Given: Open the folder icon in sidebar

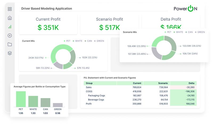Looking at the screenshot, I should coord(10,44).
